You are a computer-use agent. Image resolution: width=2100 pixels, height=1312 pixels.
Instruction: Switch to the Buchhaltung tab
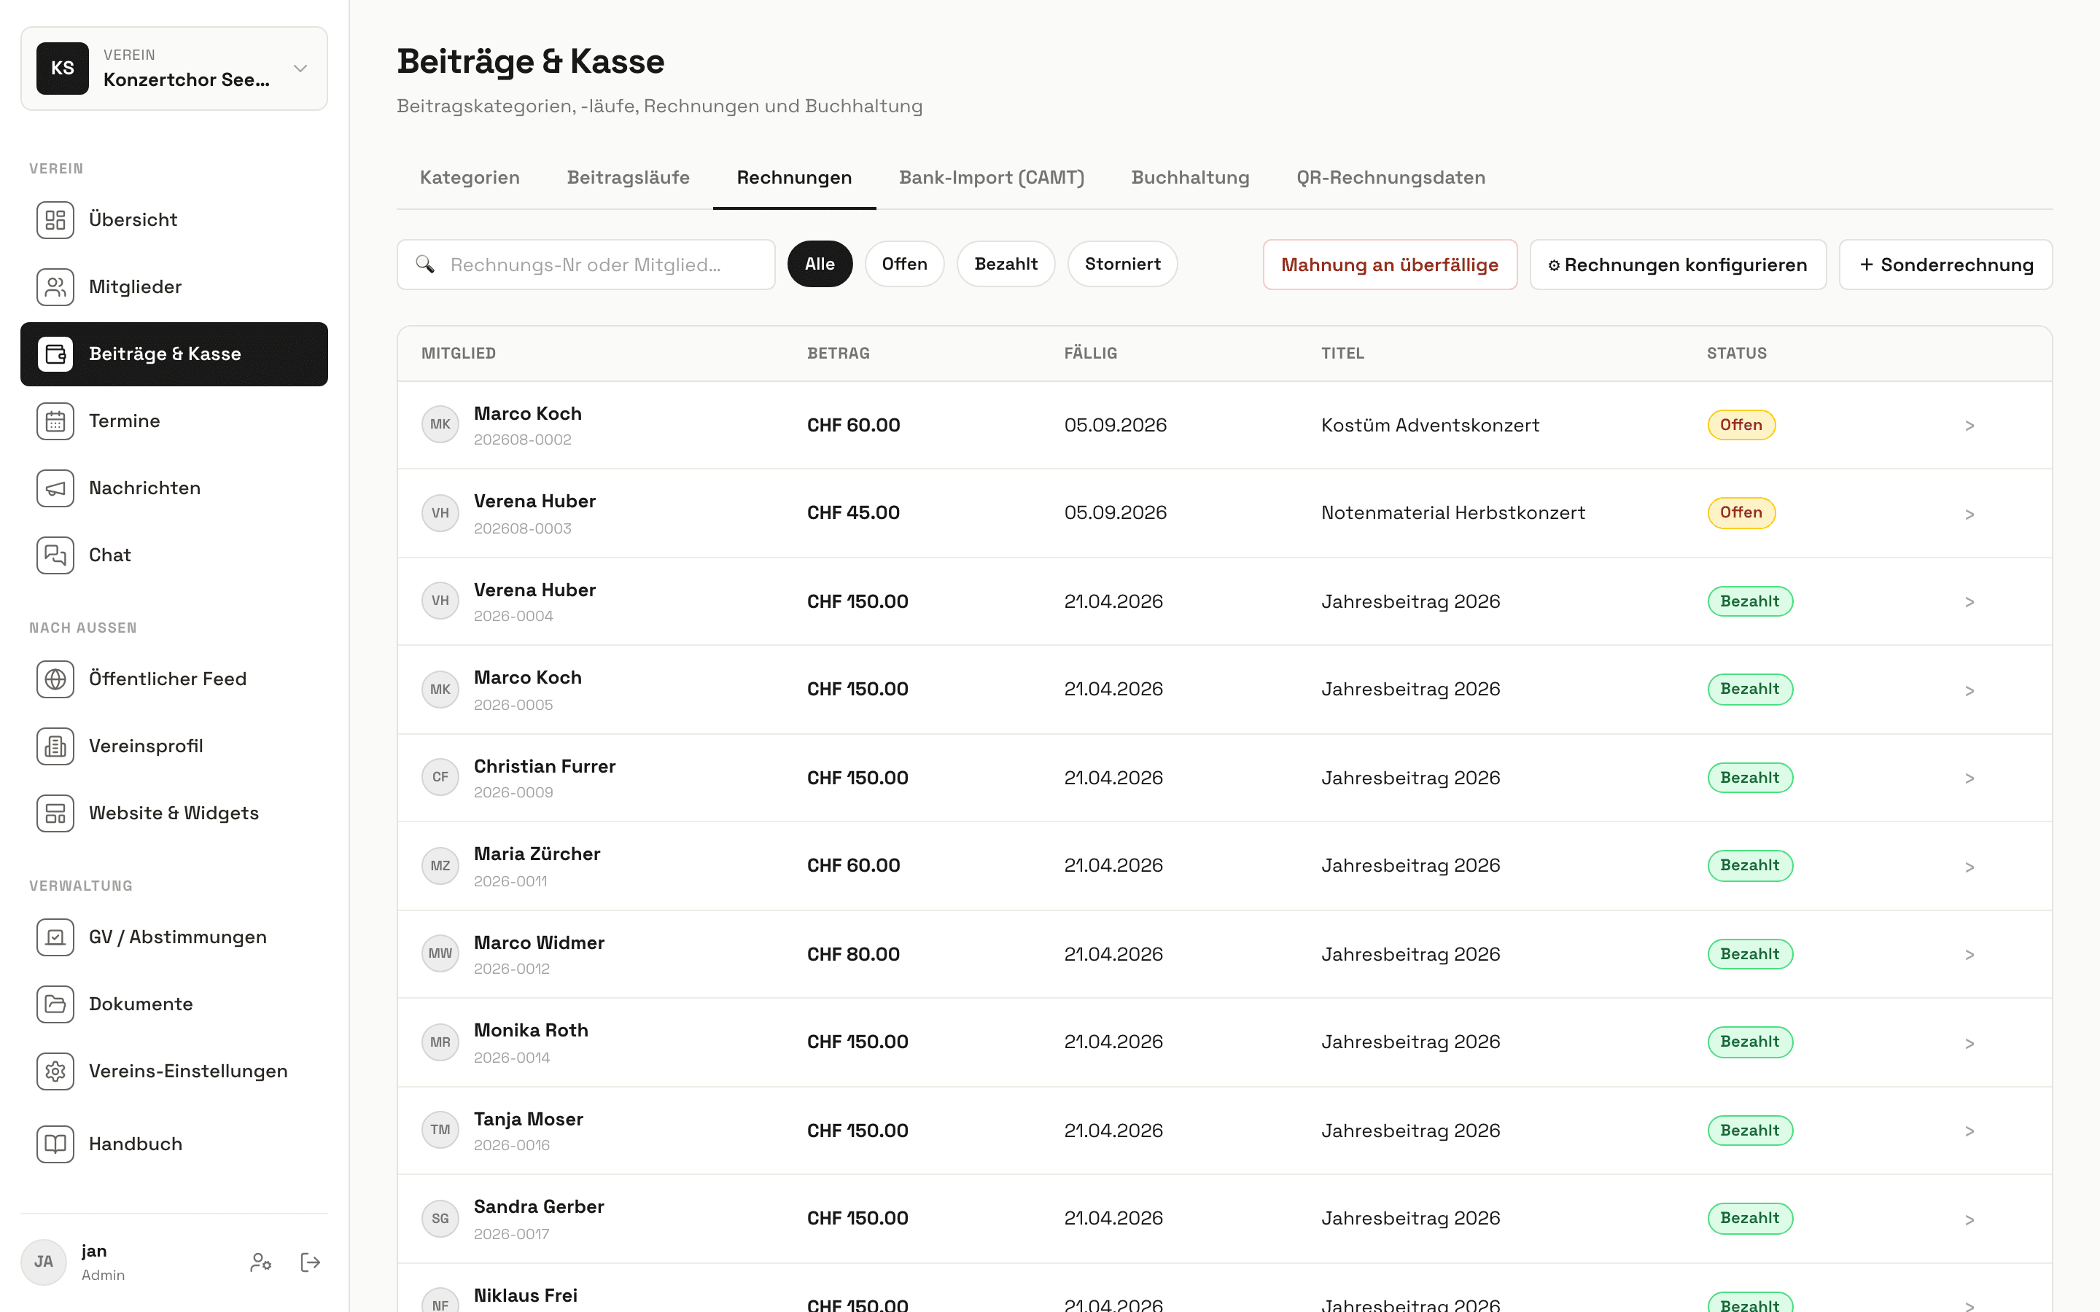pyautogui.click(x=1190, y=178)
